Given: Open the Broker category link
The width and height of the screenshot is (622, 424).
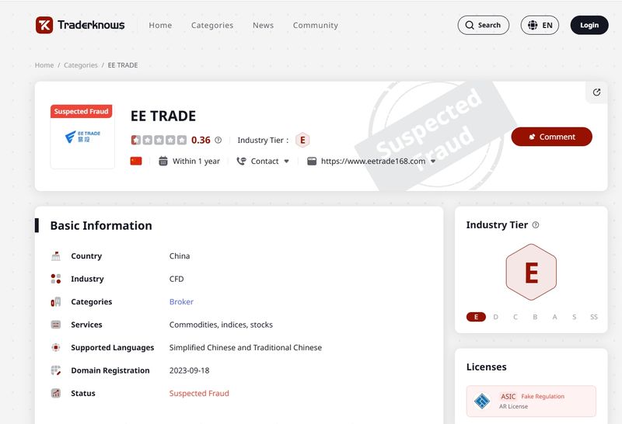Looking at the screenshot, I should pos(181,301).
